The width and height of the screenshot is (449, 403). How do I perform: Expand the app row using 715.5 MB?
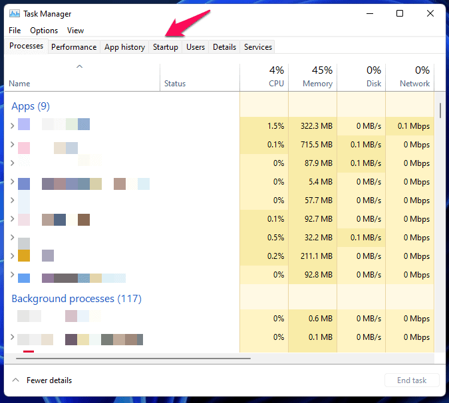click(x=13, y=144)
